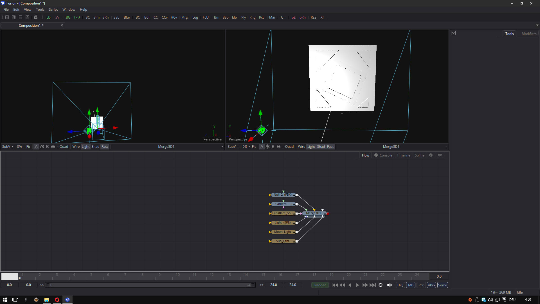Expand the tab bar overflow arrow
This screenshot has height=304, width=540.
pos(537,25)
